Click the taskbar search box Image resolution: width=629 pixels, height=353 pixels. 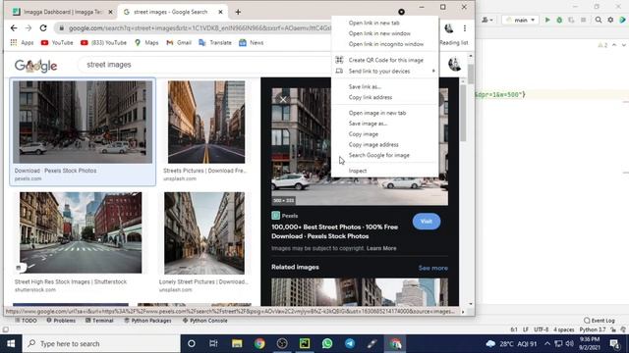(x=101, y=343)
